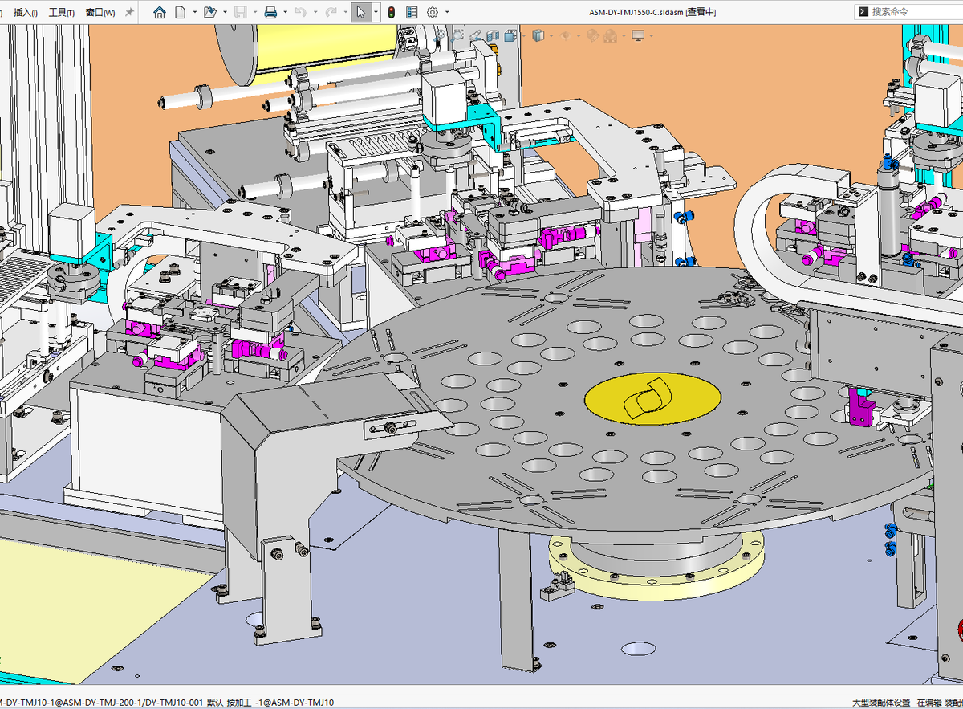Screen dimensions: 963x709
Task: Pin the menu bar with pushpin icon
Action: pos(129,13)
